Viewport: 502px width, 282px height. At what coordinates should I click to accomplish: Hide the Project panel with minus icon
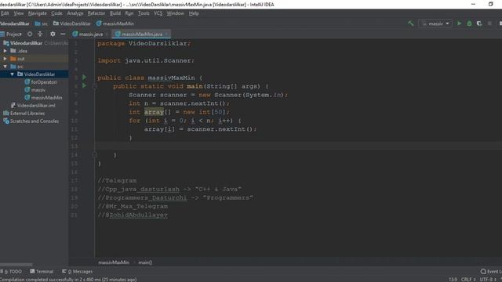pos(63,34)
